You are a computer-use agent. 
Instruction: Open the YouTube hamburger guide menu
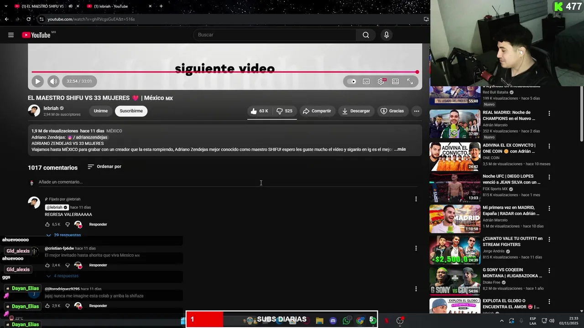coord(11,35)
